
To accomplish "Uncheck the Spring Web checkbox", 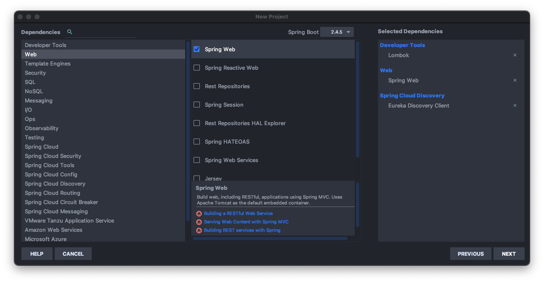I will point(196,49).
